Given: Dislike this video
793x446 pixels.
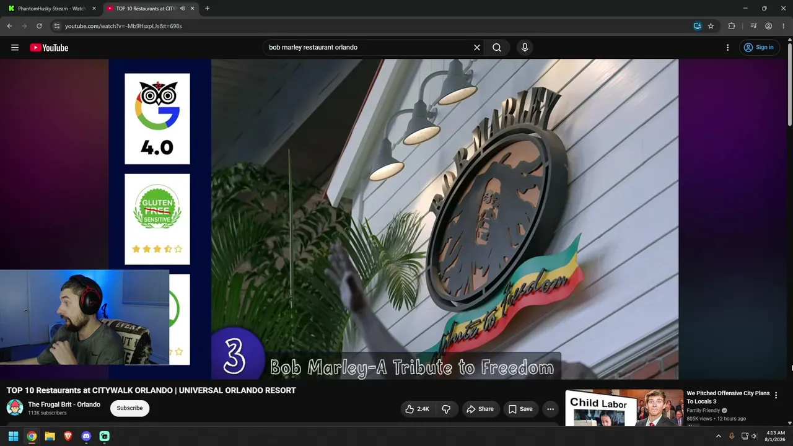Looking at the screenshot, I should [x=446, y=409].
